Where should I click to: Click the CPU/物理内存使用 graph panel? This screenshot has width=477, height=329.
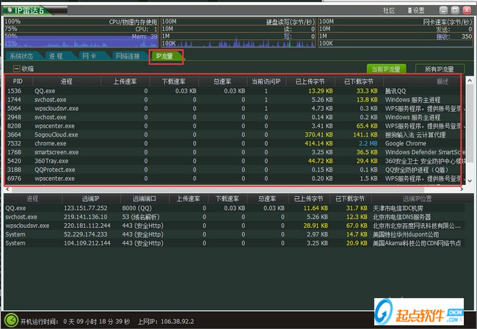[x=81, y=32]
